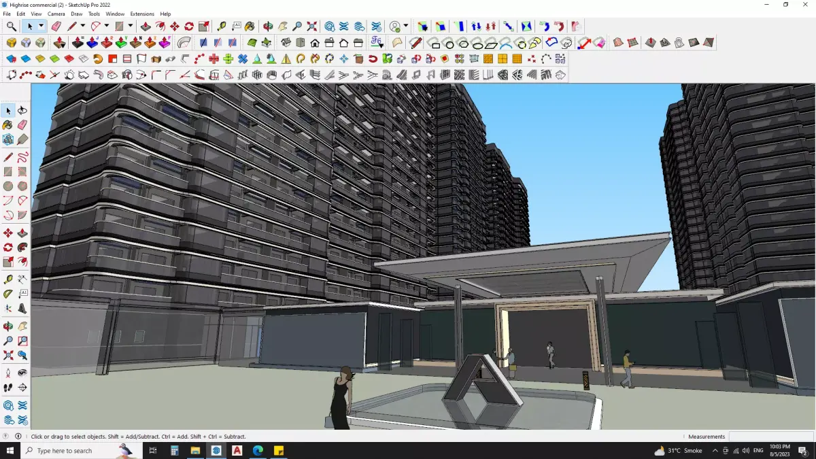Expand the Line tool dropdown arrow

point(83,27)
